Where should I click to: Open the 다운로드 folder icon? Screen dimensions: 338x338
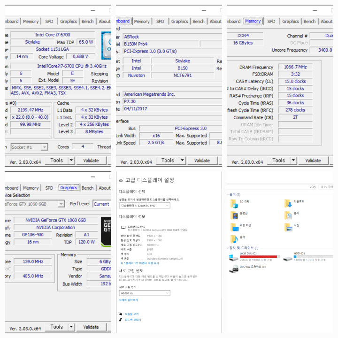[288, 203]
